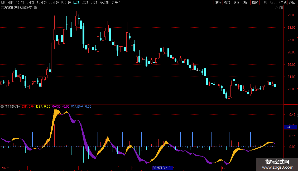Click the panel layout icon at top-left
298x171 pixels.
click(3, 2)
